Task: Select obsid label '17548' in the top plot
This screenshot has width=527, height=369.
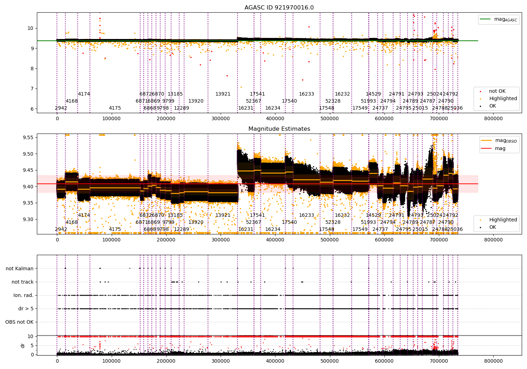Action: pos(327,108)
